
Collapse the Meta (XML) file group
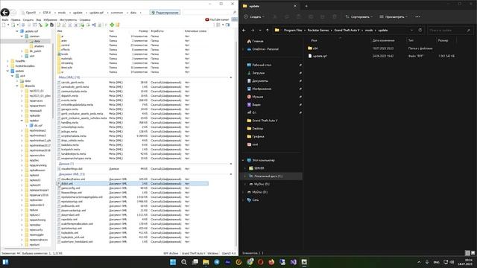coord(230,77)
